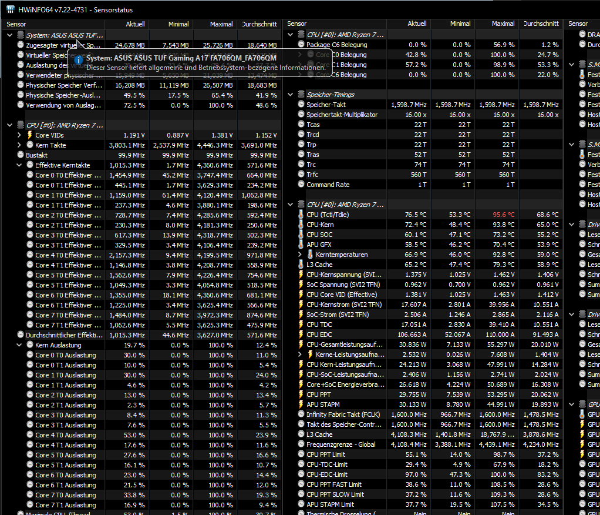Click lightning icon beside CPU TDC
The height and width of the screenshot is (515, 600).
pos(301,324)
